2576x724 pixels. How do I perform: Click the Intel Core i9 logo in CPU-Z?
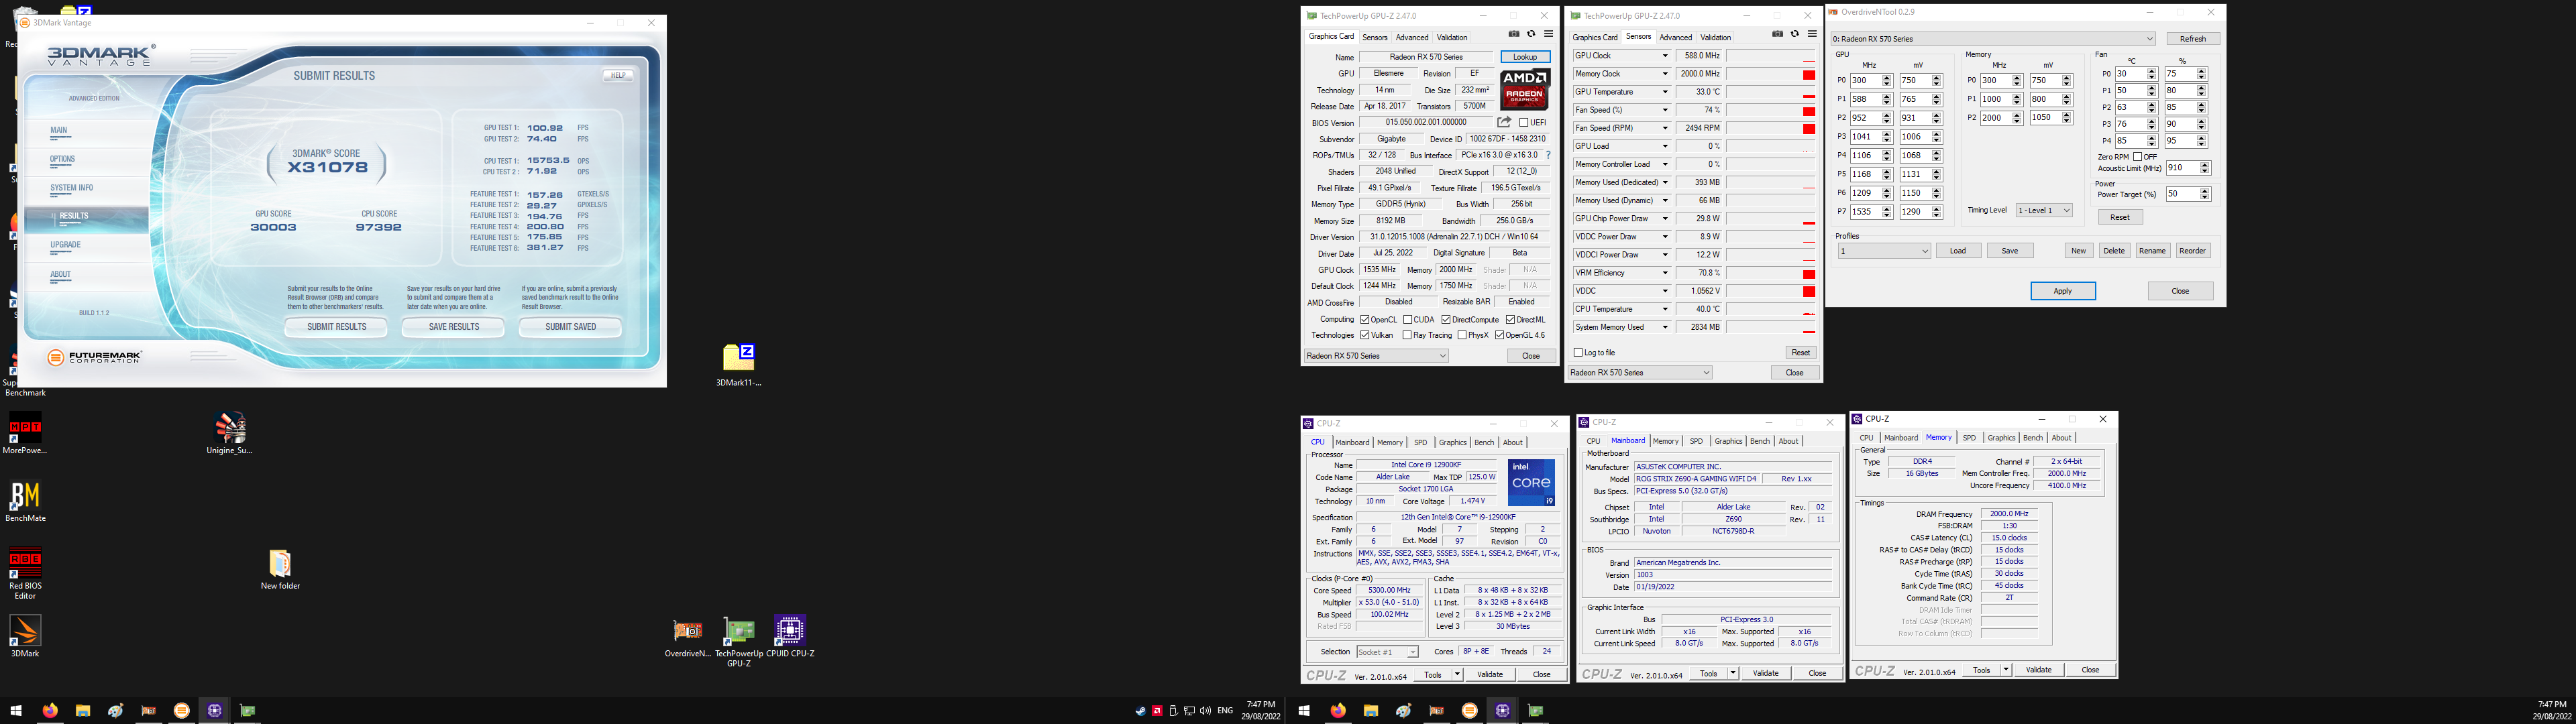pos(1531,482)
